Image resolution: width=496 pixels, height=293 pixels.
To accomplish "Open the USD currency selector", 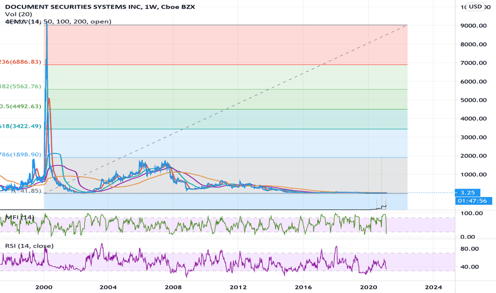I will (475, 6).
